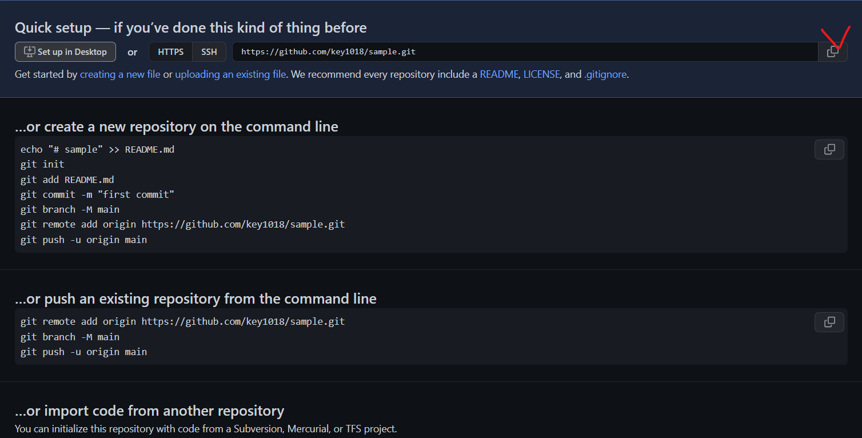Copy the quick setup repository URL
Screen dimensions: 862x438
coord(832,51)
